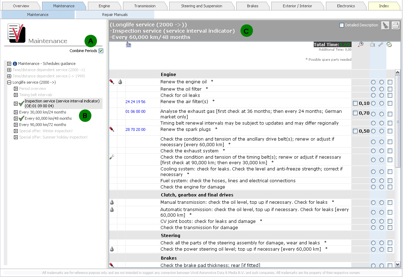Image resolution: width=403 pixels, height=277 pixels.
Task: Click the blue info icon beside Schedules guidance
Action: coord(15,64)
